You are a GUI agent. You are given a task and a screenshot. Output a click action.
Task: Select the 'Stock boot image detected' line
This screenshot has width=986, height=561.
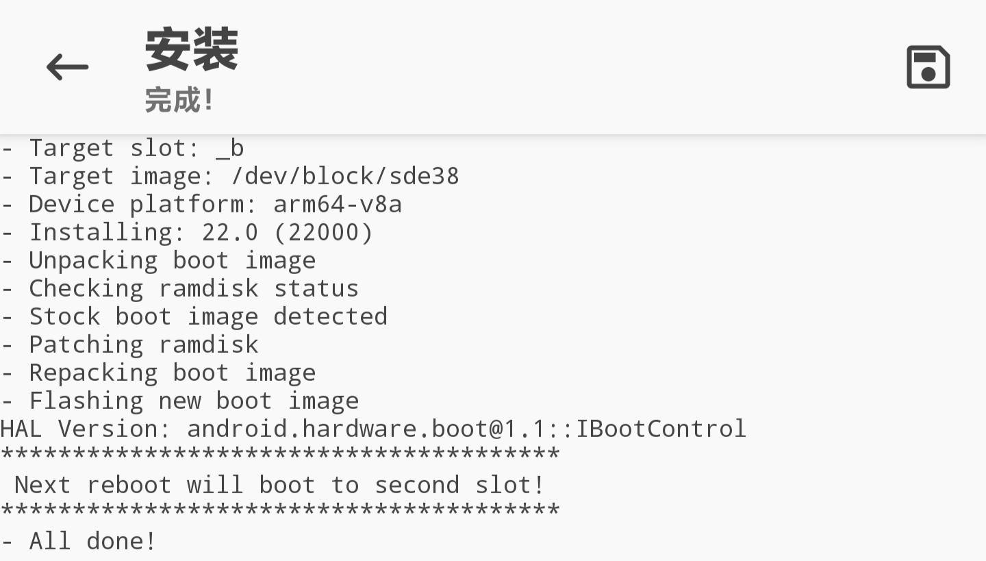click(x=194, y=316)
